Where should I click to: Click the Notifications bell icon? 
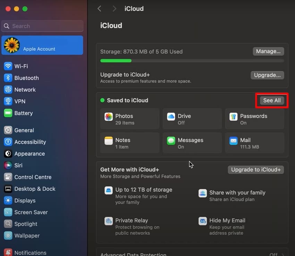pyautogui.click(x=8, y=252)
